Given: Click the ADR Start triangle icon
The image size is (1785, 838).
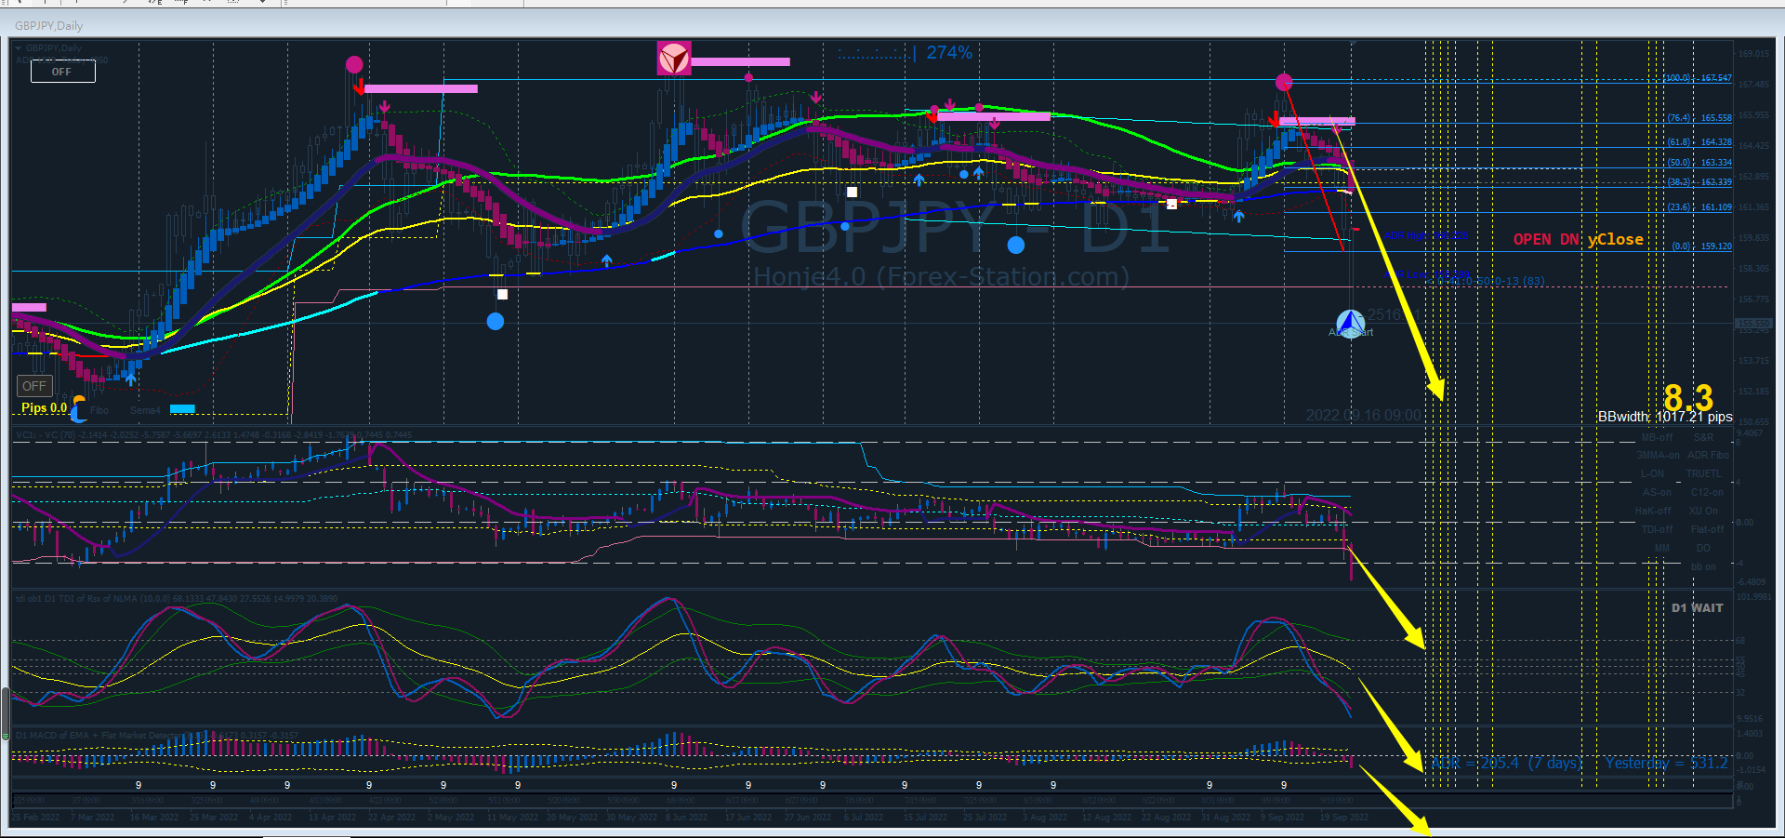Looking at the screenshot, I should point(1351,324).
